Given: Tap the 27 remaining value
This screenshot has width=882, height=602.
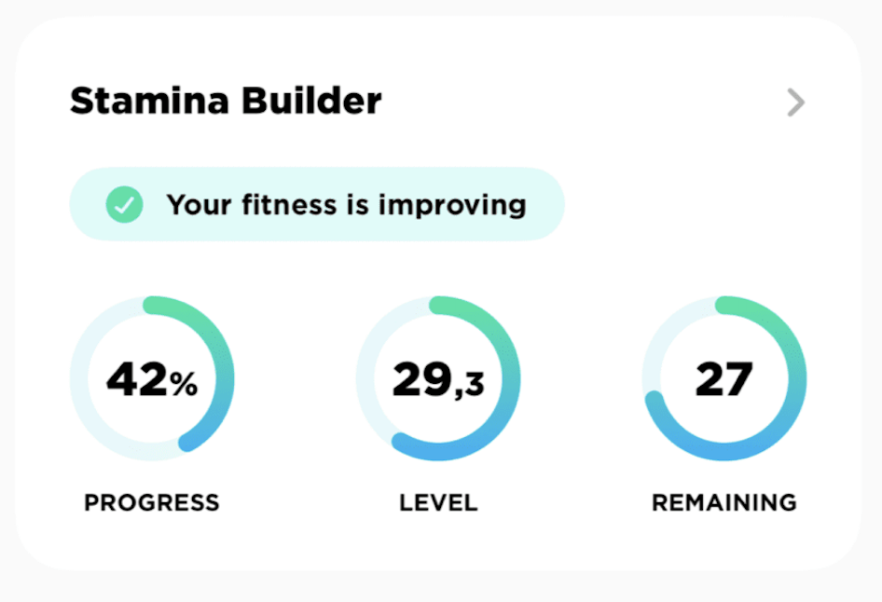Looking at the screenshot, I should (x=724, y=380).
